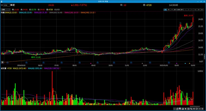The width and height of the screenshot is (206, 111).
Task: Click the plus zoom-in icon
Action: point(202,109)
